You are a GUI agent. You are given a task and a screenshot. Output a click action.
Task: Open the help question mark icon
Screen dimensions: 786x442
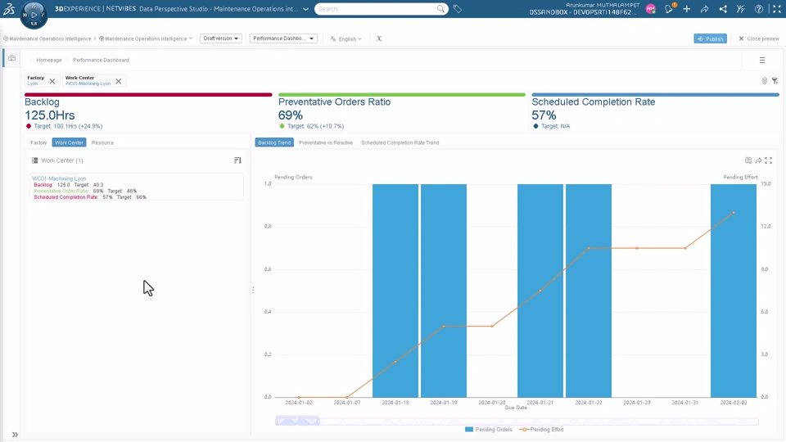tap(758, 9)
